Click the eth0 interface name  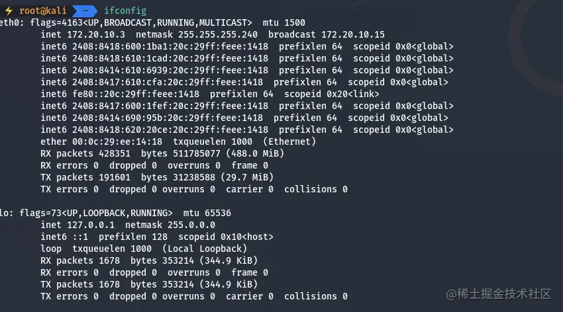(x=9, y=22)
